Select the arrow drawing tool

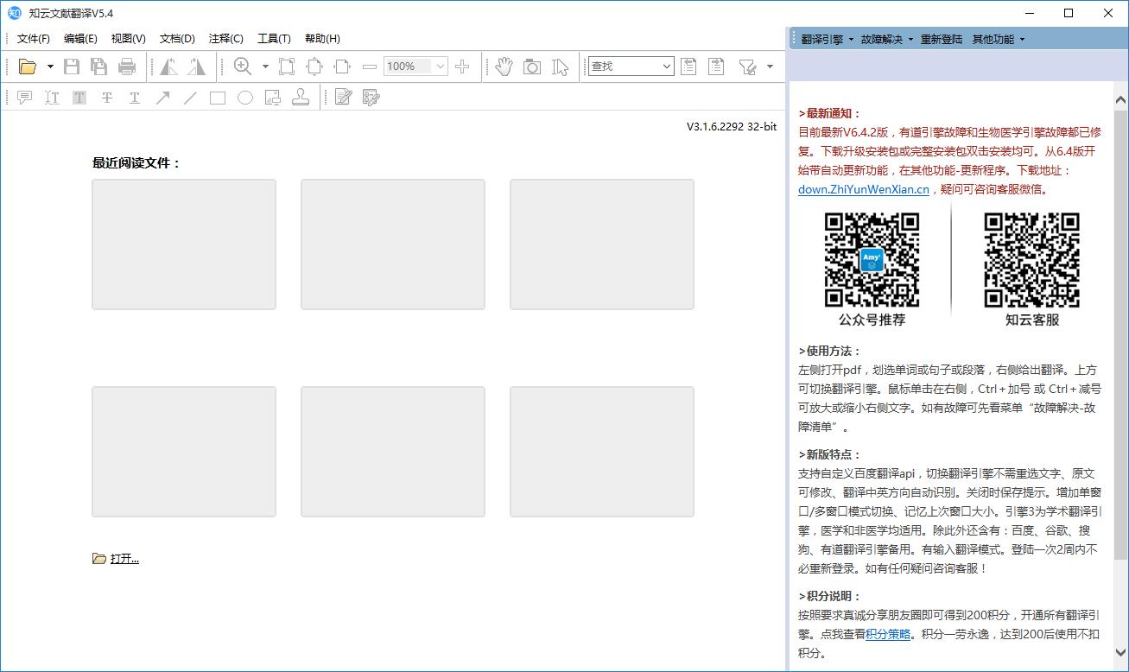pyautogui.click(x=162, y=98)
